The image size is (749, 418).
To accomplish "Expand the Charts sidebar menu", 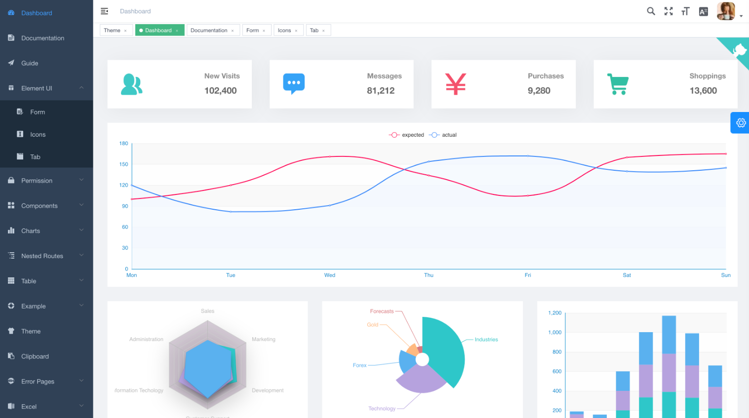I will coord(46,230).
